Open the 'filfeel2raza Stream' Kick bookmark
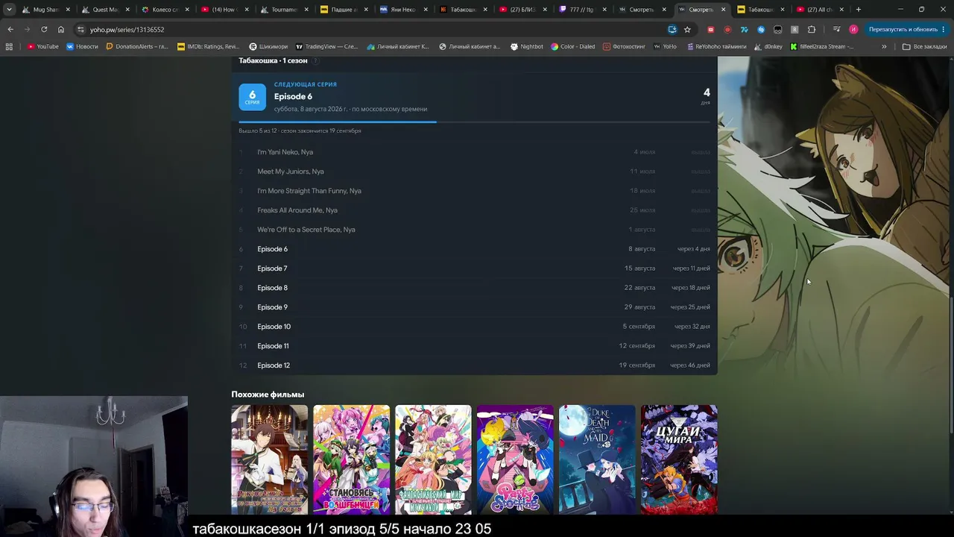 tap(821, 46)
